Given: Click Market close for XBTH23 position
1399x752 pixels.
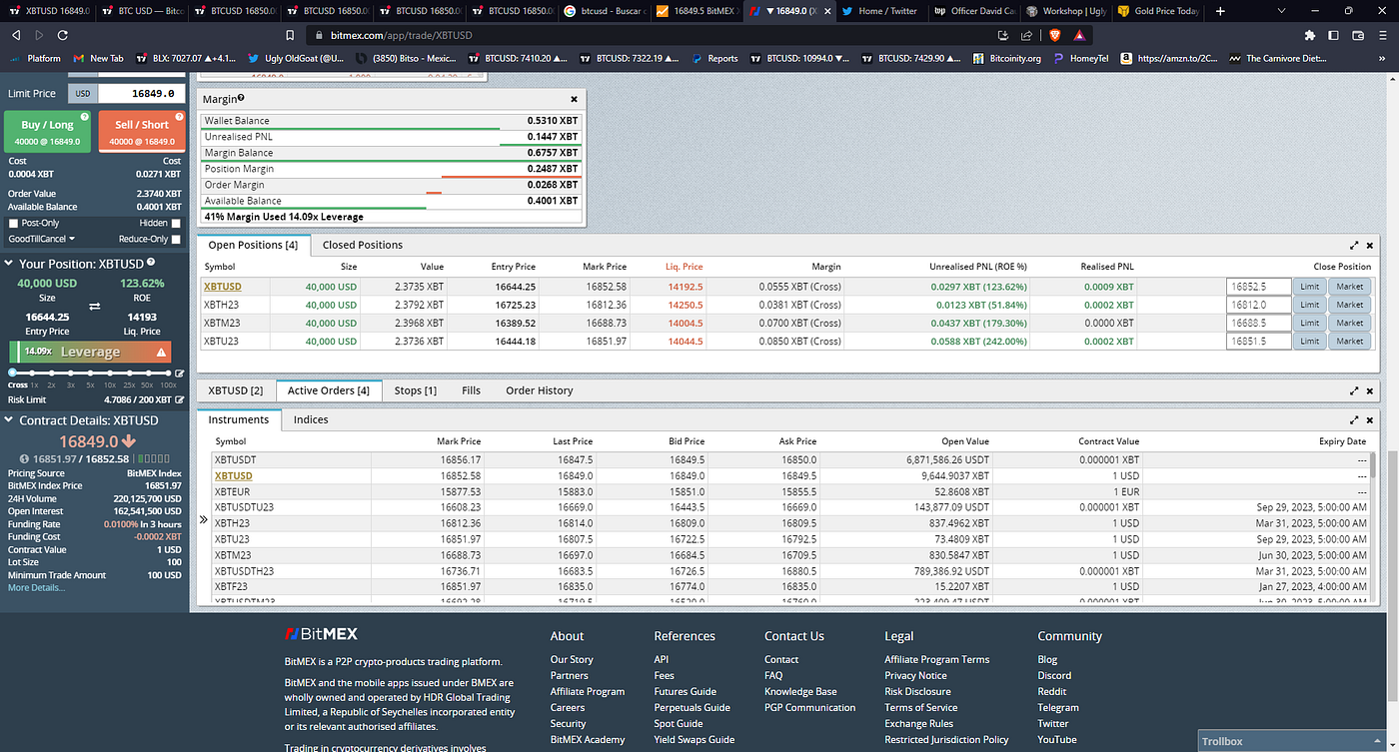Looking at the screenshot, I should 1349,305.
